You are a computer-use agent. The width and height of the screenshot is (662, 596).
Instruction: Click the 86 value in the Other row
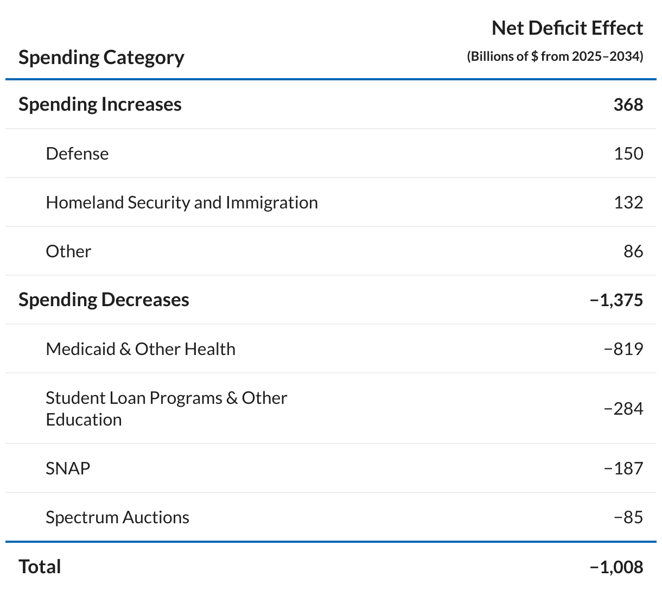pyautogui.click(x=633, y=251)
